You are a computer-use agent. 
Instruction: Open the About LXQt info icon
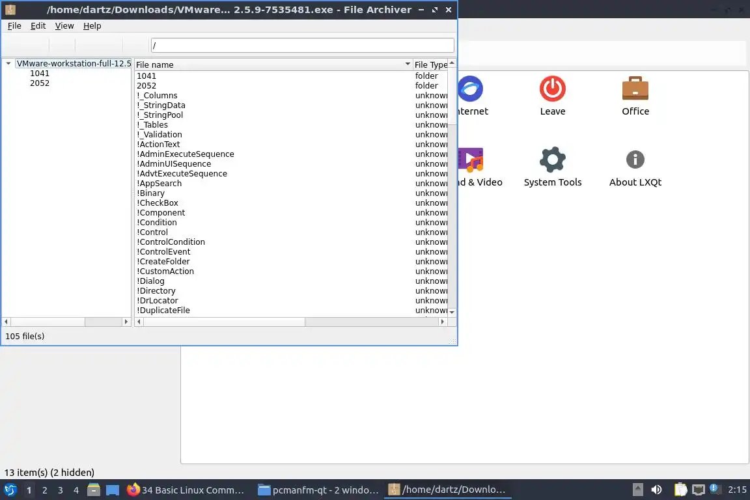(x=635, y=160)
